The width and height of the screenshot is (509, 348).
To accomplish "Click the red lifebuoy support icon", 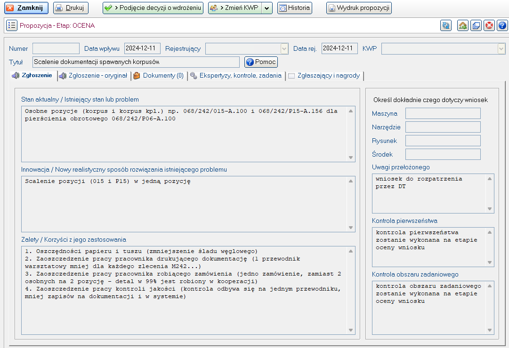I will point(489,25).
